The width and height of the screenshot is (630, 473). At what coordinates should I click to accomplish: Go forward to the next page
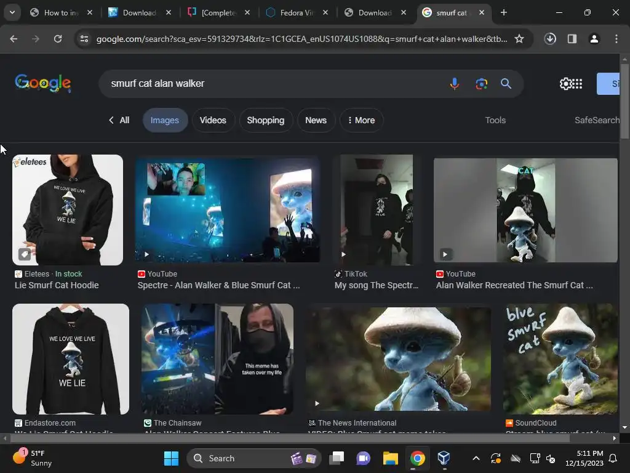pos(36,39)
